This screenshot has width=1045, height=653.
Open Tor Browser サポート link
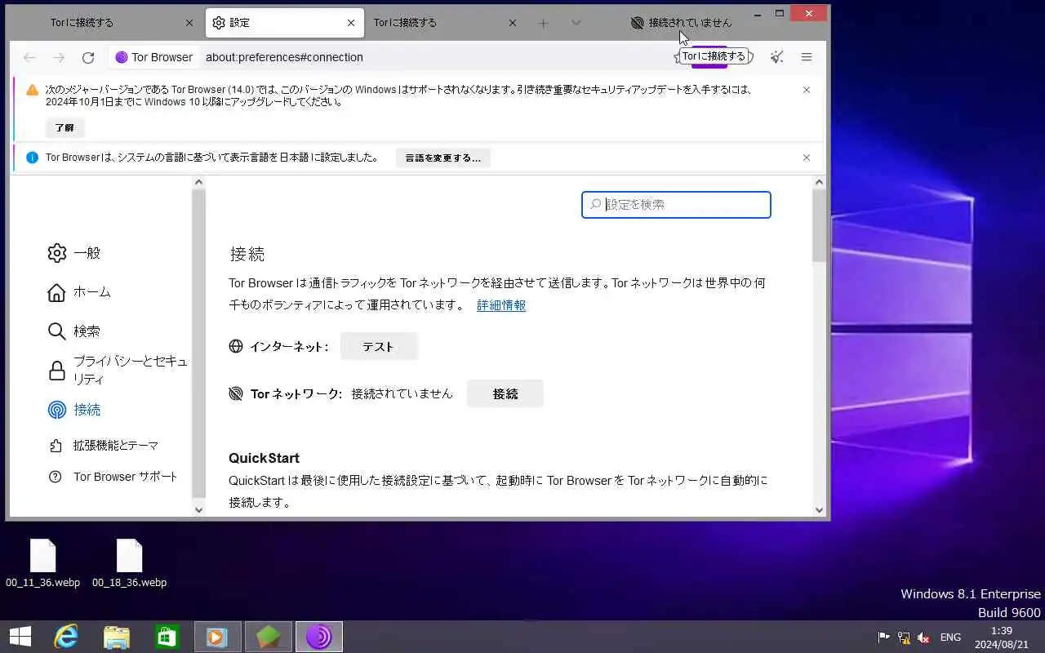[113, 477]
